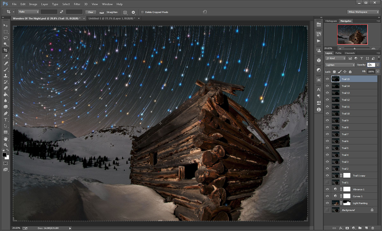Viewport: 382px width, 231px height.
Task: Click the Straighten level icon
Action: pyautogui.click(x=102, y=12)
